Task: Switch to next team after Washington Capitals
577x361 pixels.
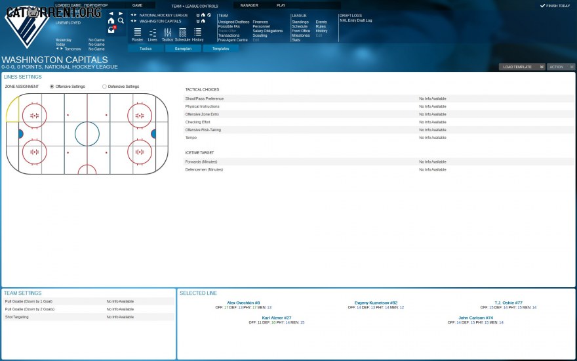Action: [136, 22]
